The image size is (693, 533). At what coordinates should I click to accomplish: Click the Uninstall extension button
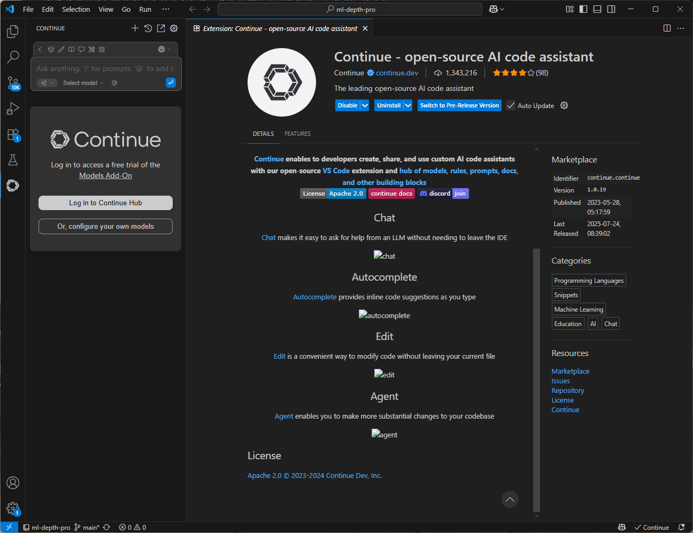click(389, 105)
